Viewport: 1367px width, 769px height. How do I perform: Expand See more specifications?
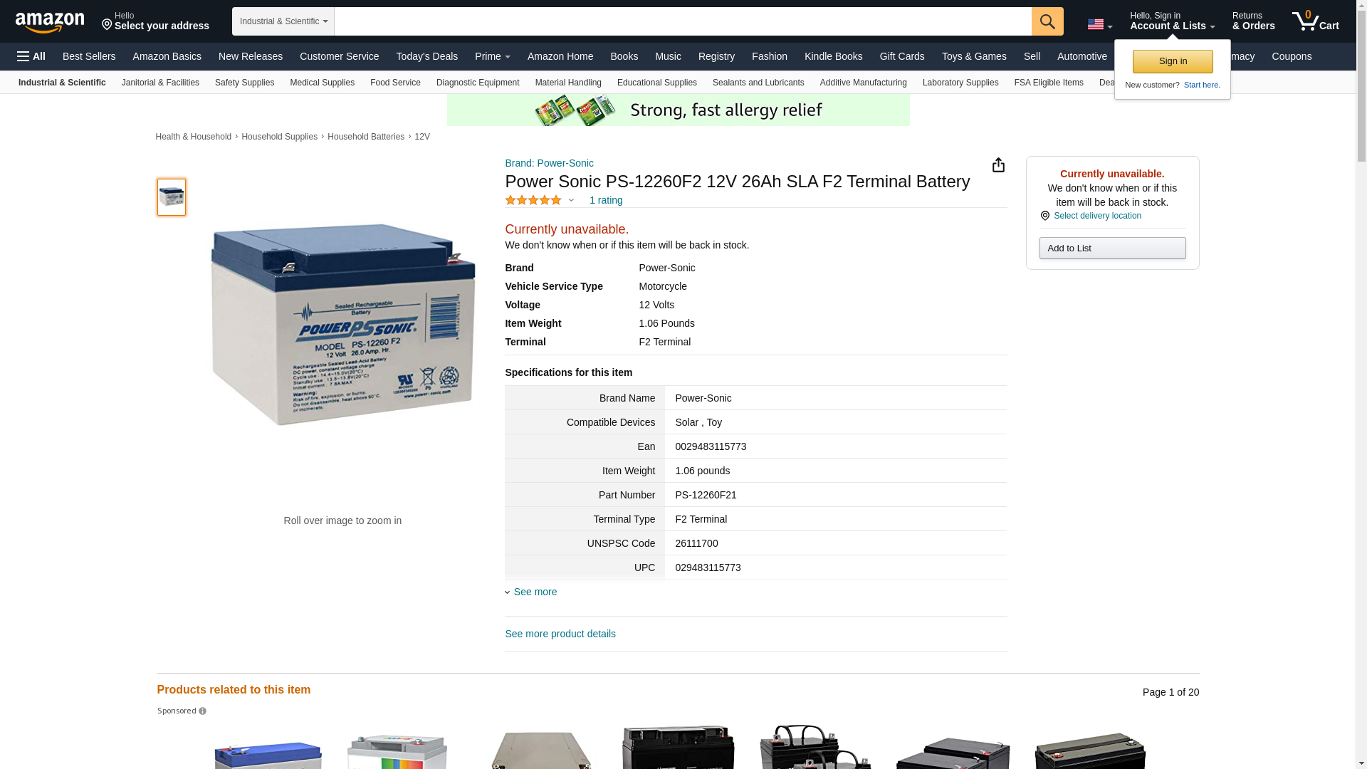535,592
